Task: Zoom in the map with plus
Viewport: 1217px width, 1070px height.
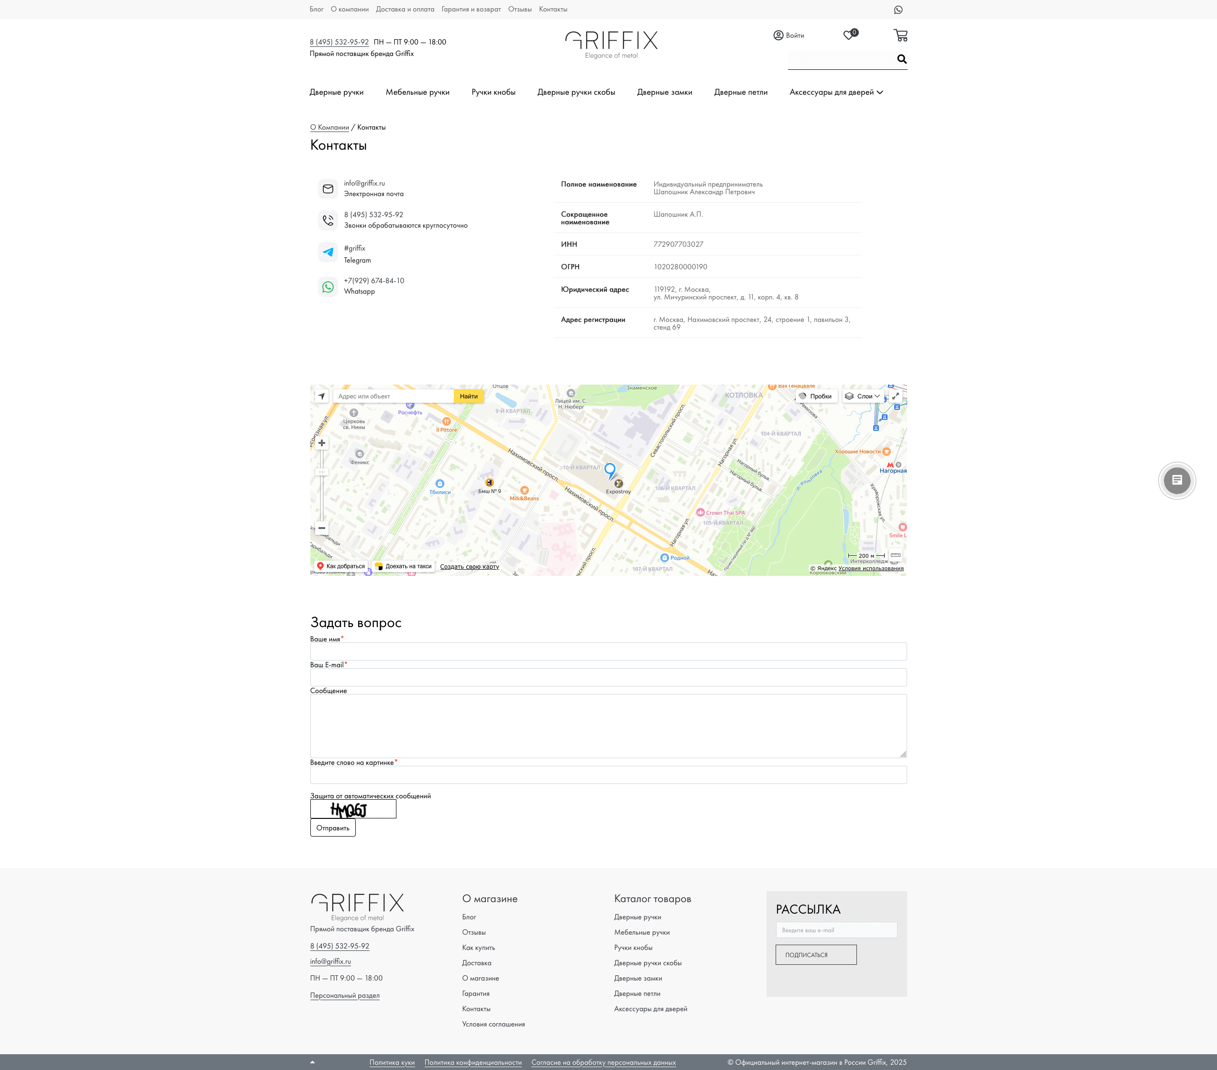Action: click(321, 443)
